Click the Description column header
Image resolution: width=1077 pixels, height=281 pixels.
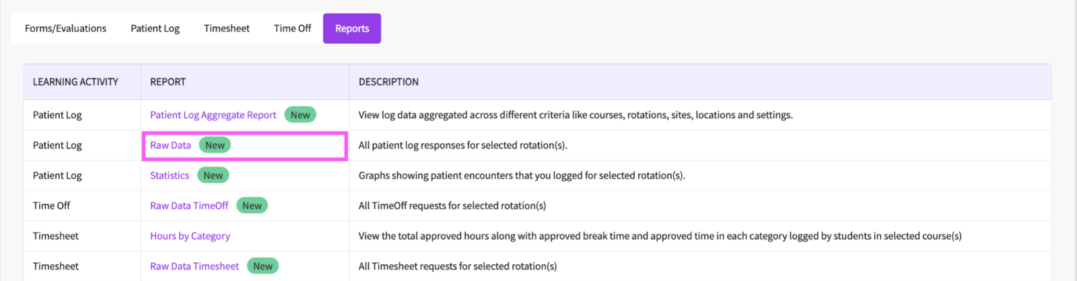pos(388,82)
